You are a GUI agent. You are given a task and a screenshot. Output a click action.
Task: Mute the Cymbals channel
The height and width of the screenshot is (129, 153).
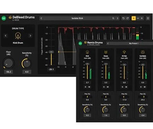coord(144,87)
